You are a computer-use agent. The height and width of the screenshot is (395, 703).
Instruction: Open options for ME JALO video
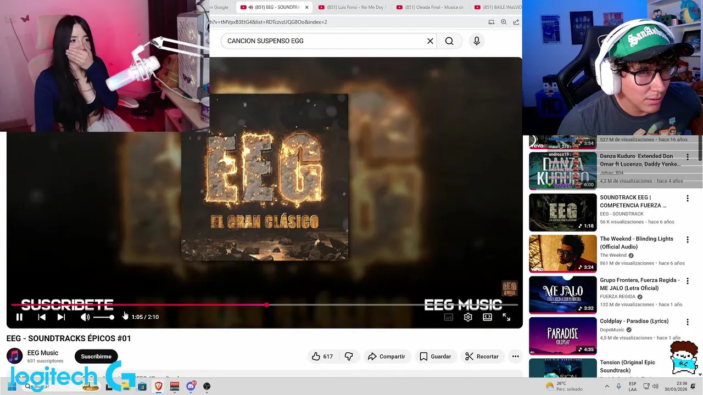[687, 281]
